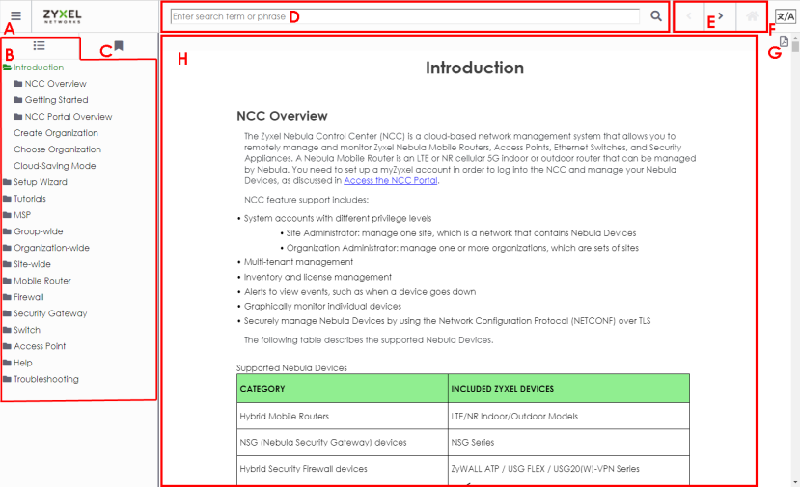Click the PDF download icon
800x487 pixels.
click(x=785, y=41)
